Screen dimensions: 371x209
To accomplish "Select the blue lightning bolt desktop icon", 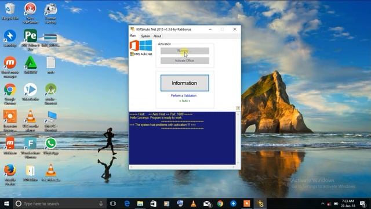I will point(10,38).
